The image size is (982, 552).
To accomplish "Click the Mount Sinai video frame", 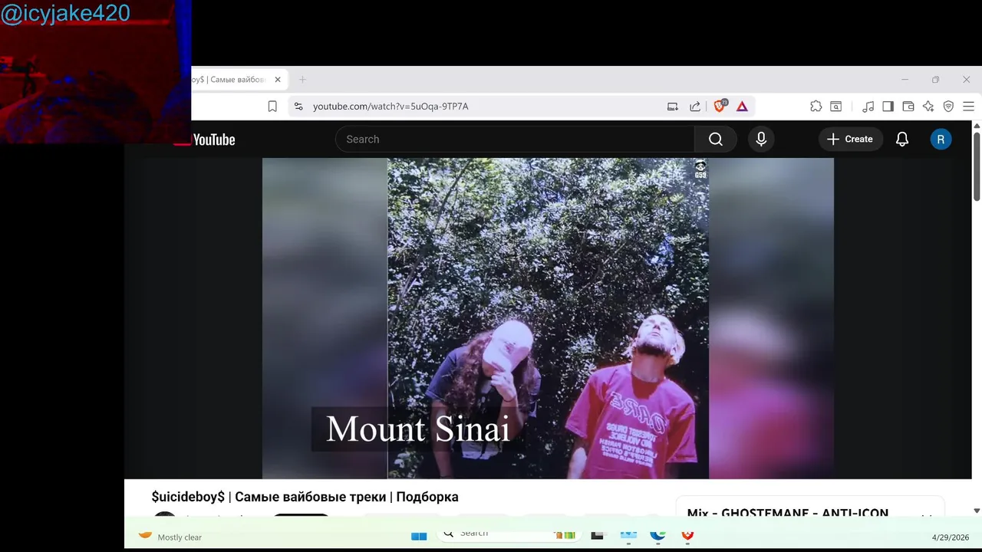I will [x=548, y=318].
